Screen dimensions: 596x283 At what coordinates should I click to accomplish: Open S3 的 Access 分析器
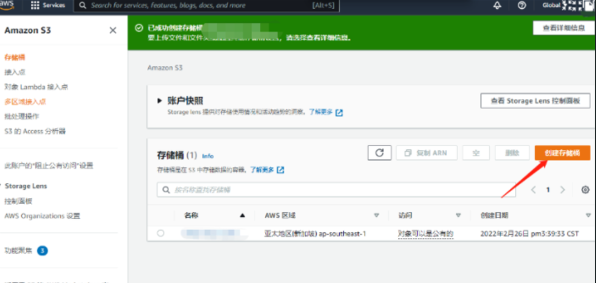click(35, 131)
